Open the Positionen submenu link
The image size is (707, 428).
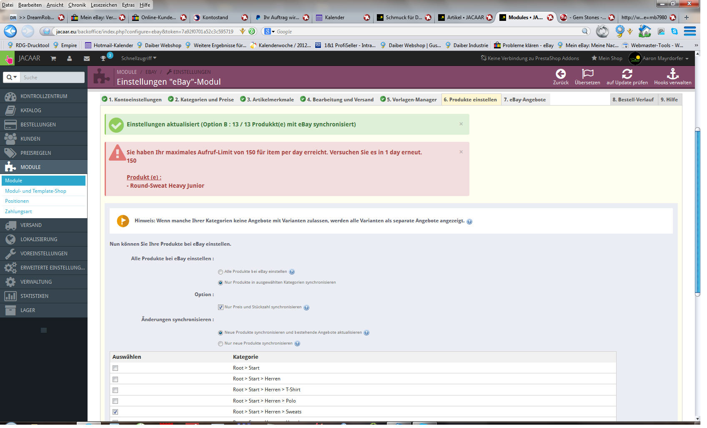click(17, 201)
